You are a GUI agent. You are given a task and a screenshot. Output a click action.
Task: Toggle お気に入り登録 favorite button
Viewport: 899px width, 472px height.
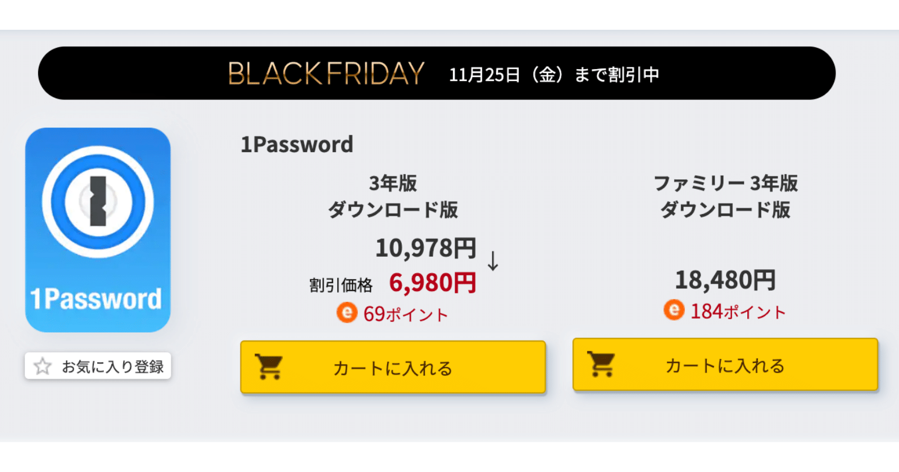point(98,366)
